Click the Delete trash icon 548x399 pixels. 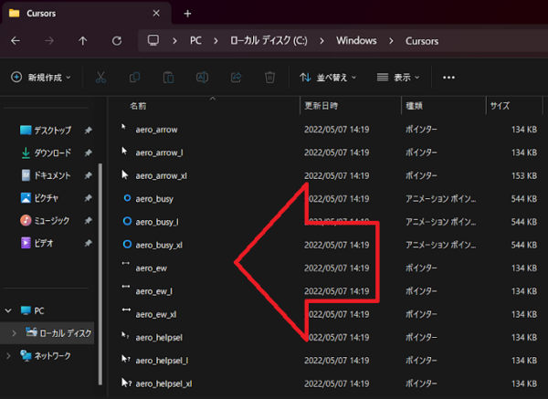(x=269, y=78)
